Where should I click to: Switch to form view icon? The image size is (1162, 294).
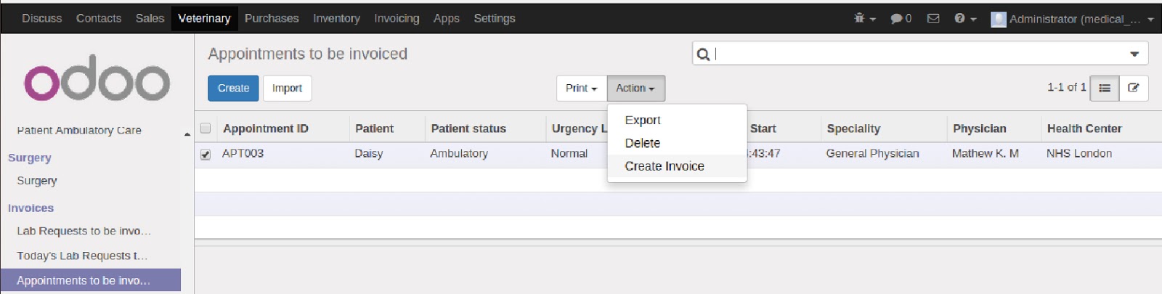click(1133, 88)
